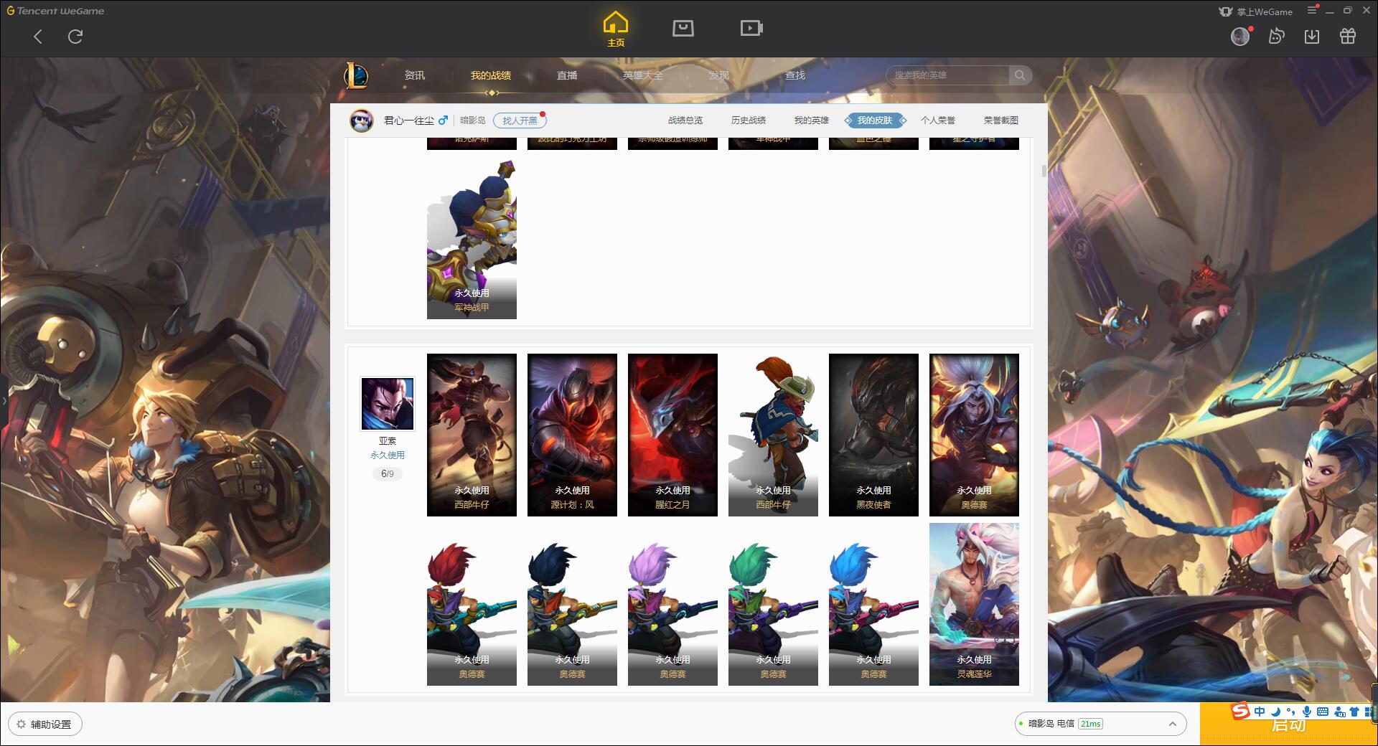This screenshot has height=746, width=1378.
Task: Open the video player icon in top bar
Action: pyautogui.click(x=751, y=28)
